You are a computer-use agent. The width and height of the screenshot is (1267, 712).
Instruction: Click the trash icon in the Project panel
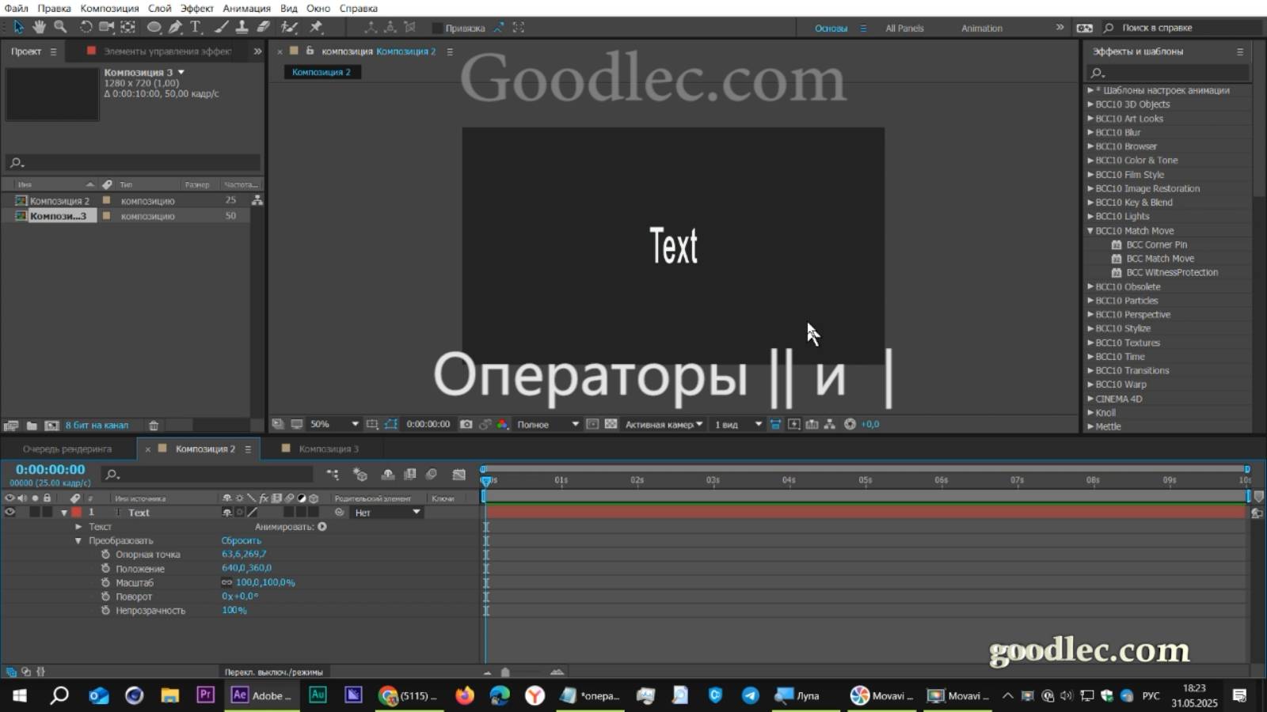pos(154,426)
